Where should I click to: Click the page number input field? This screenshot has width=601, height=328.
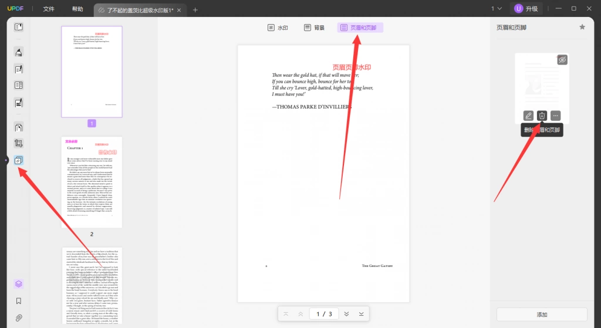coord(324,314)
